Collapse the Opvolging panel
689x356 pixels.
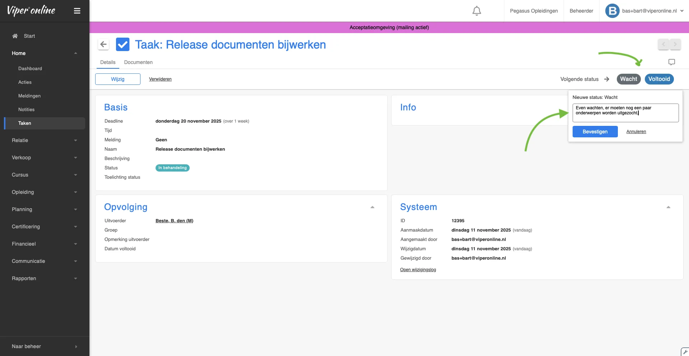pos(372,207)
